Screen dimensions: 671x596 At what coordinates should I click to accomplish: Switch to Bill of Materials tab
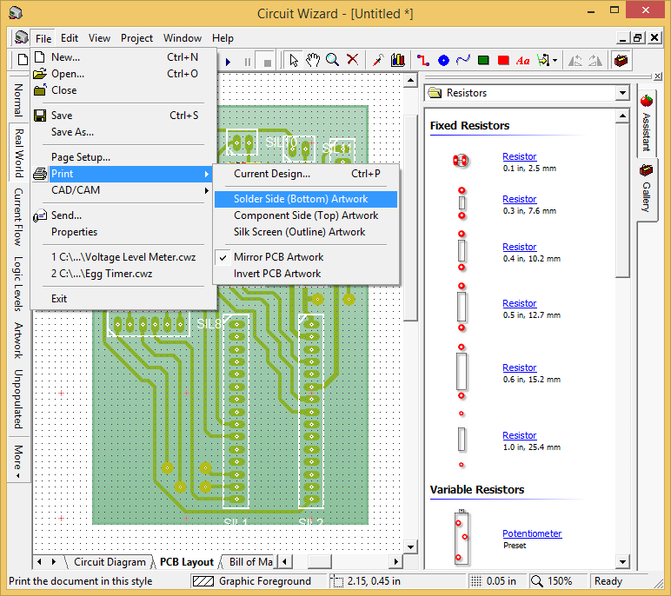click(x=250, y=562)
